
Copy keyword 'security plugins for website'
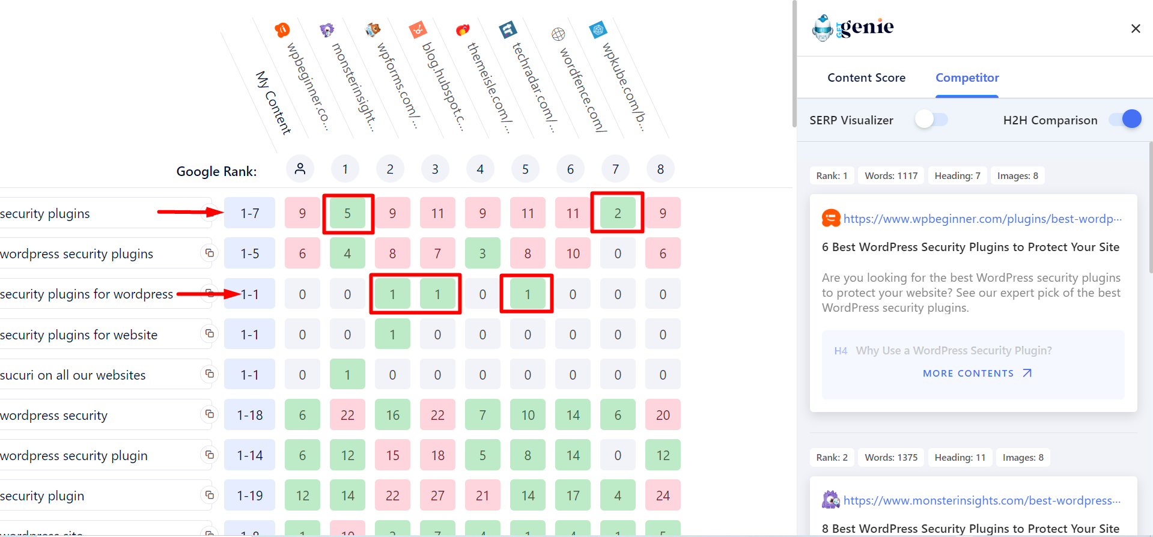tap(209, 333)
